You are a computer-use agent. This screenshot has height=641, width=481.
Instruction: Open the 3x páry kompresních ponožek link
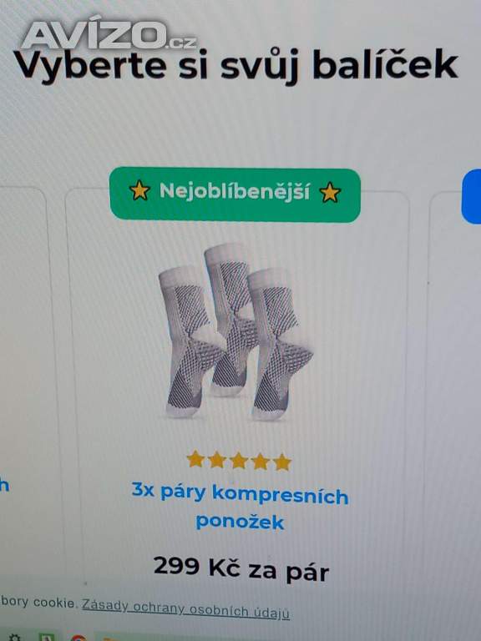pyautogui.click(x=240, y=506)
